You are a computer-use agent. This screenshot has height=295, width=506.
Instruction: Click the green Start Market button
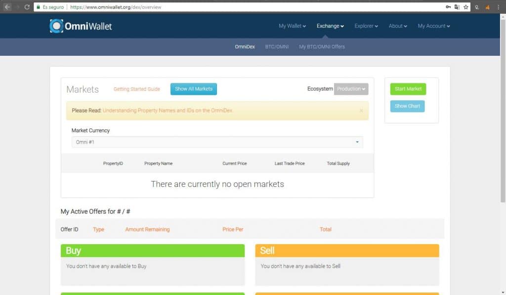coord(408,89)
